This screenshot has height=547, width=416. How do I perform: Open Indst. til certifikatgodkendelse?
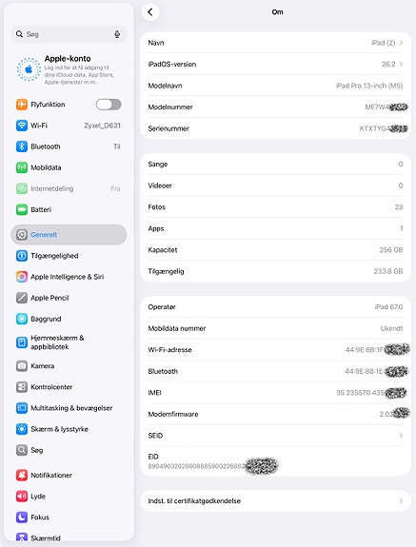click(x=275, y=500)
